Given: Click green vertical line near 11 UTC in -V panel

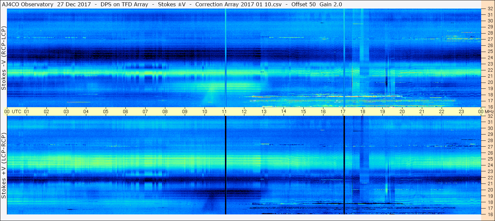Looking at the screenshot, I should (226, 58).
